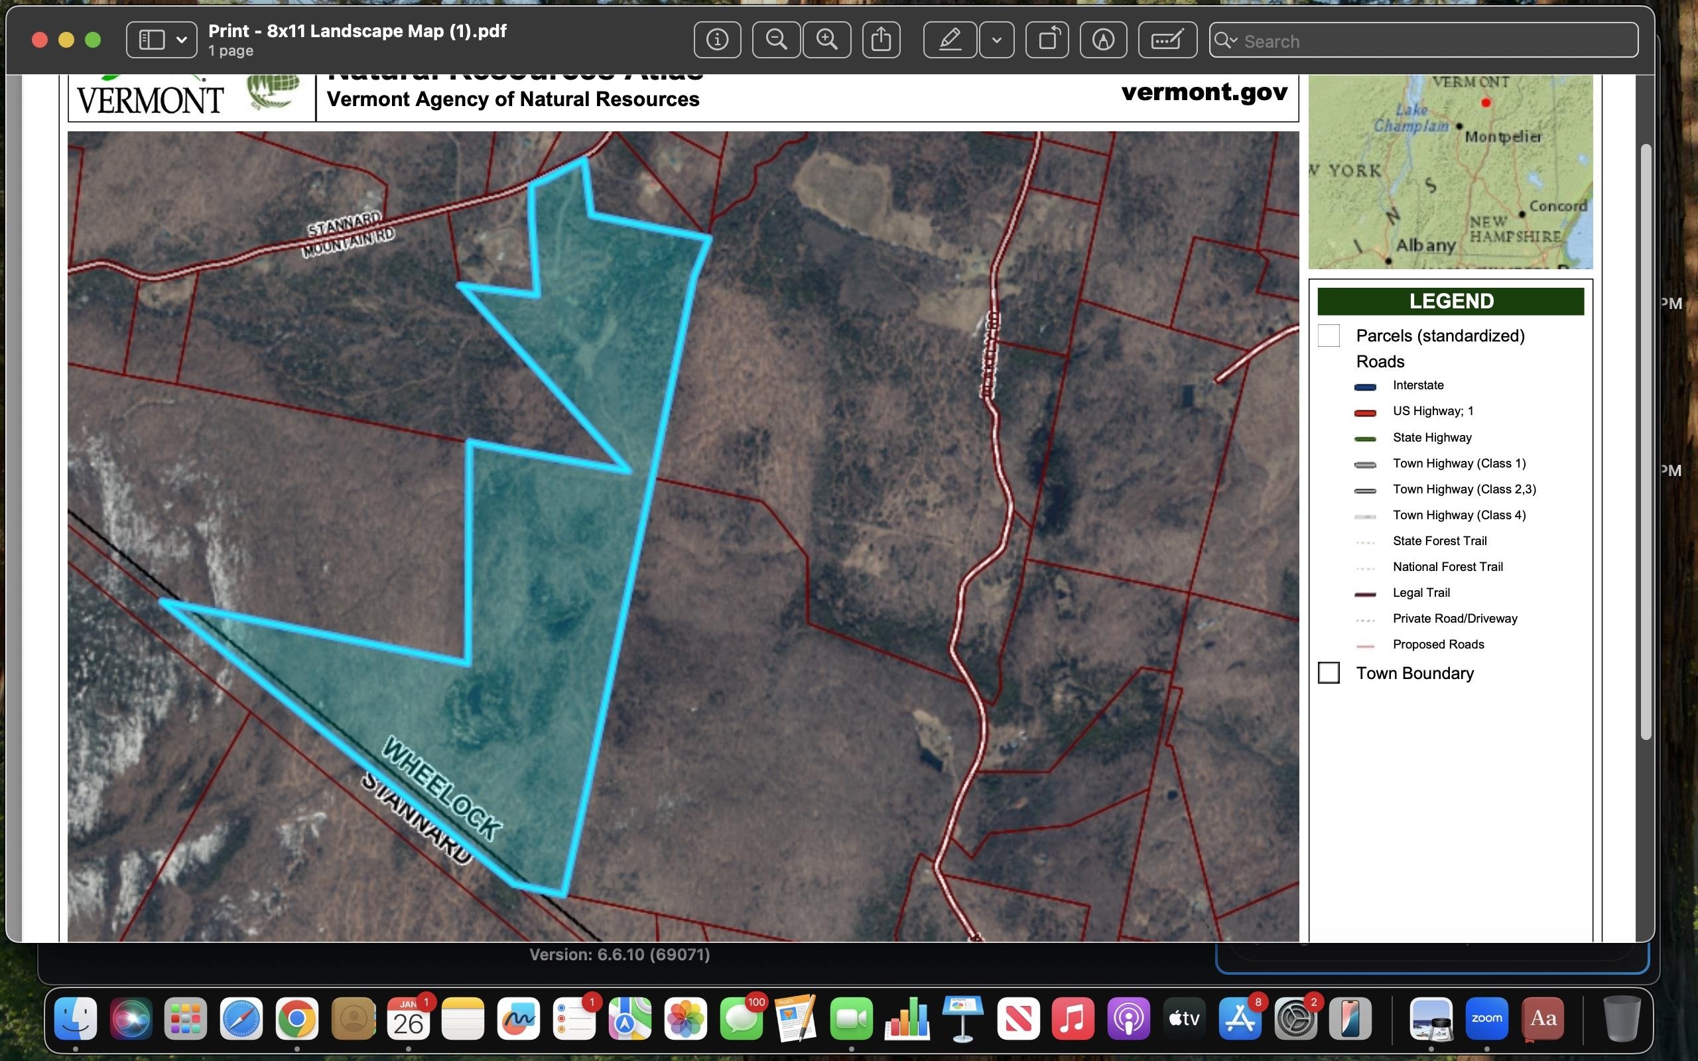Show the Markup toolbar
Viewport: 1698px width, 1061px height.
tap(1103, 40)
